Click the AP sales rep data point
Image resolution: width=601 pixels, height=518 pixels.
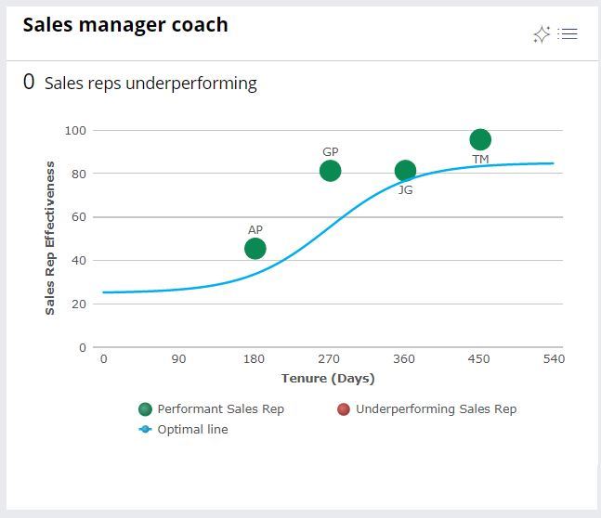coord(255,249)
